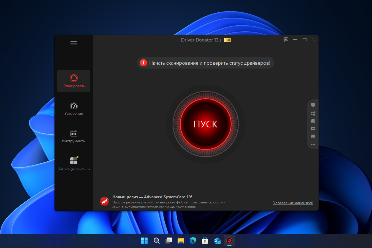This screenshot has height=248, width=372.
Task: Click the PRO badge next to title
Action: pyautogui.click(x=227, y=39)
